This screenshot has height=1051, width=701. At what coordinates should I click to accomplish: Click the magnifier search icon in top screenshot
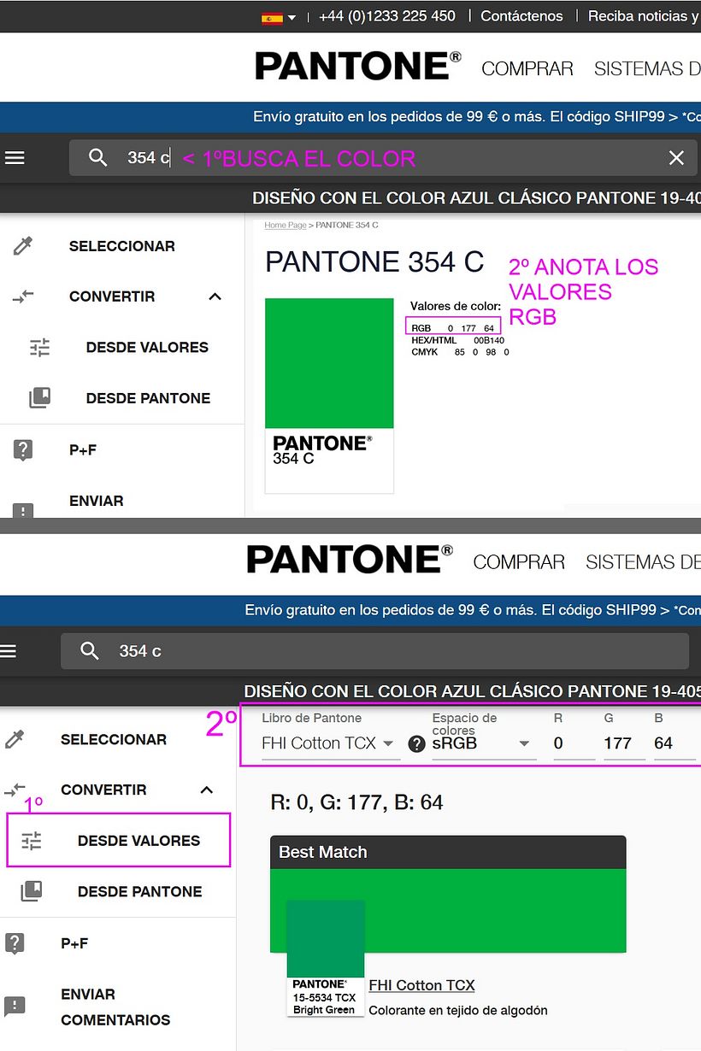point(98,157)
